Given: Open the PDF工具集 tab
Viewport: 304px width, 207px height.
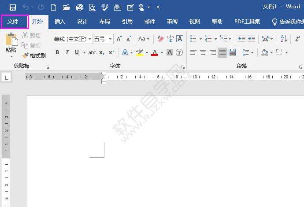Looking at the screenshot, I should [247, 21].
